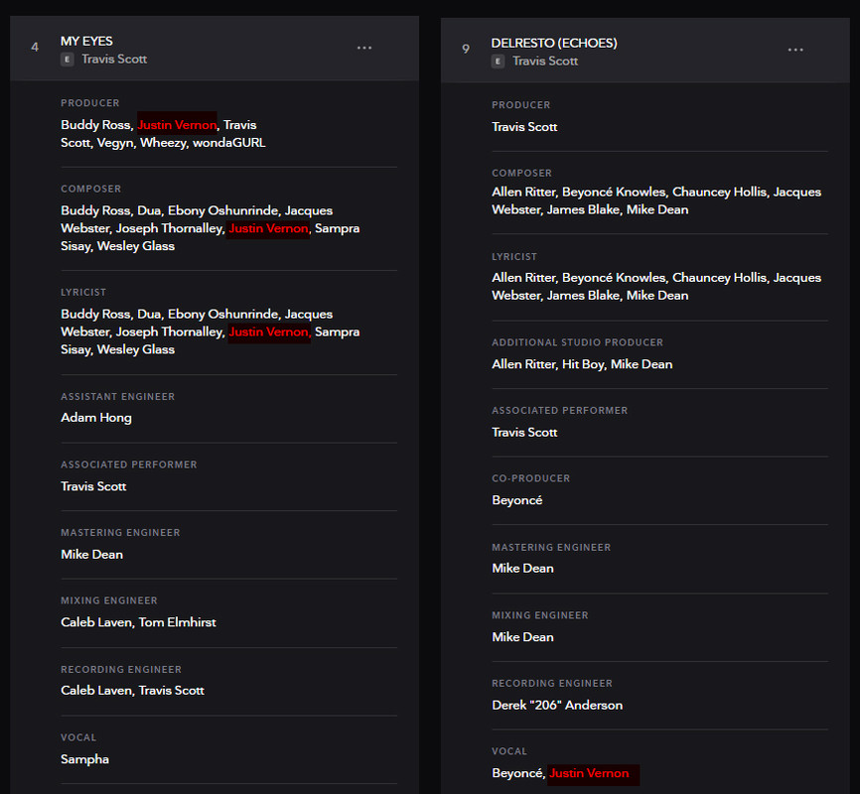The height and width of the screenshot is (794, 860).
Task: Click Caleb Laven under MY EYES Recording Engineer
Action: coord(96,691)
